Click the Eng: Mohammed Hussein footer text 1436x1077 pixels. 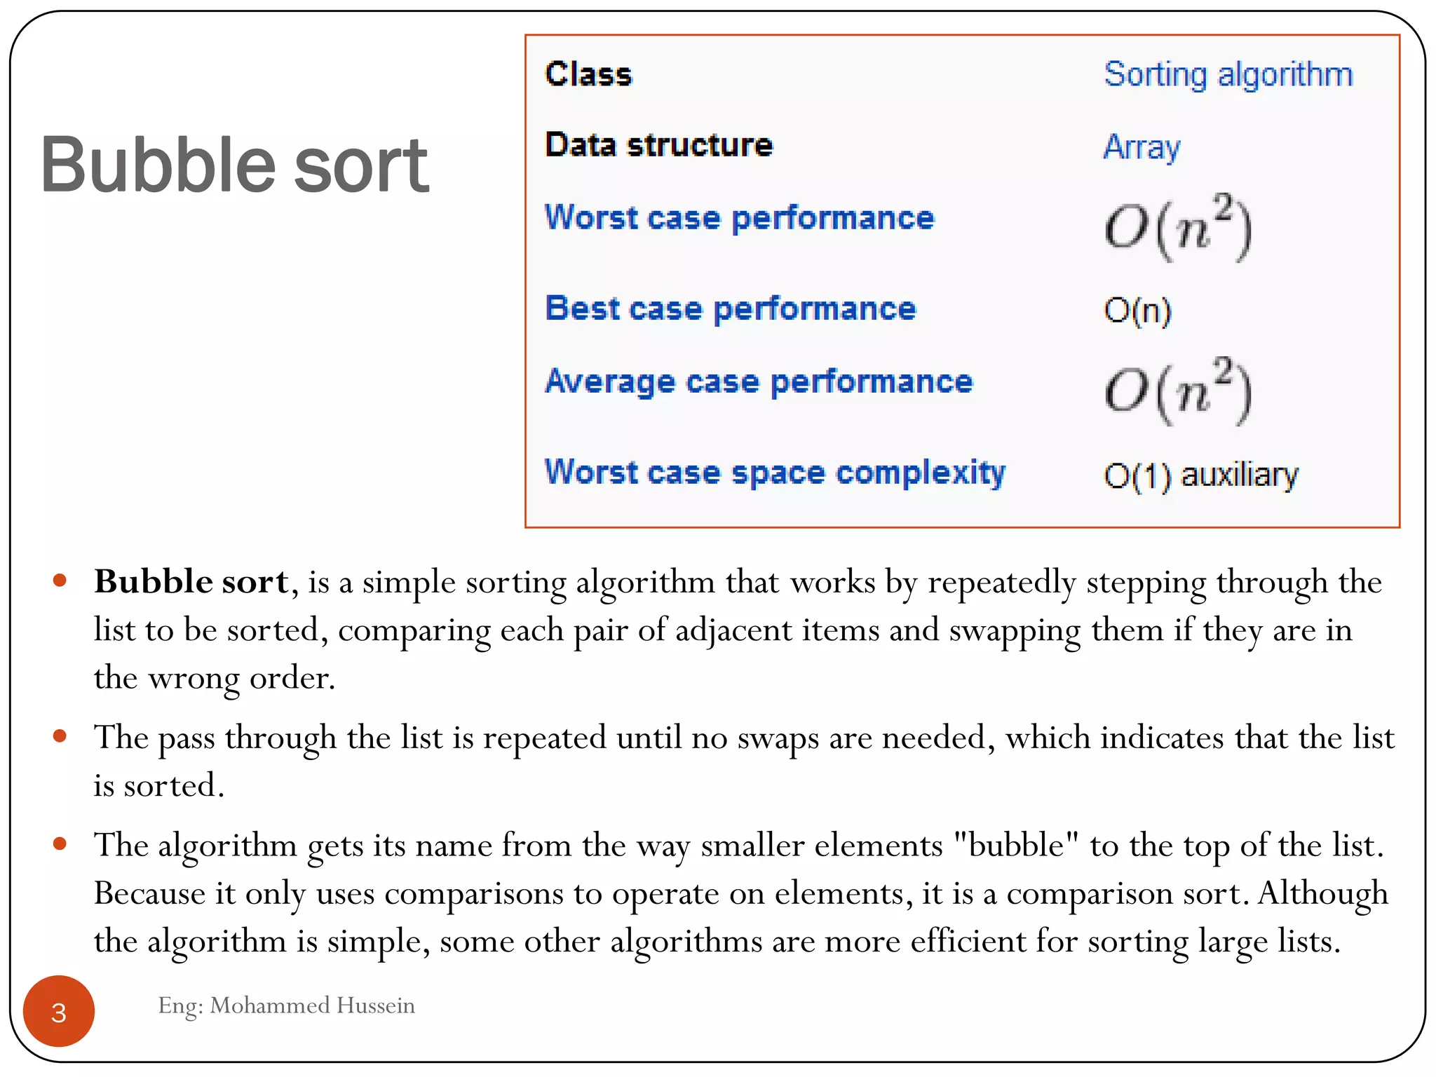click(x=286, y=1005)
